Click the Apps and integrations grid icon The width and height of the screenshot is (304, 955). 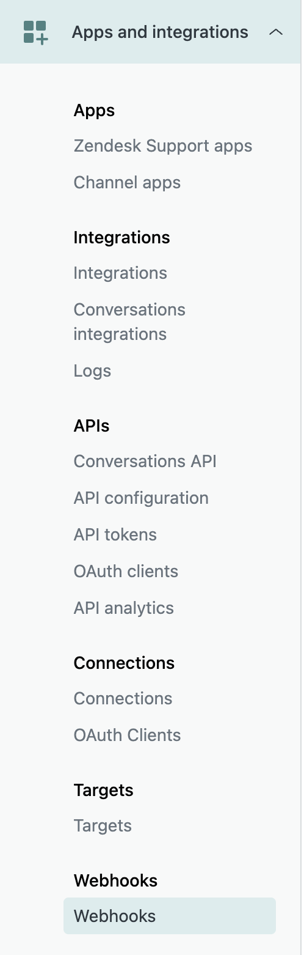[x=35, y=32]
